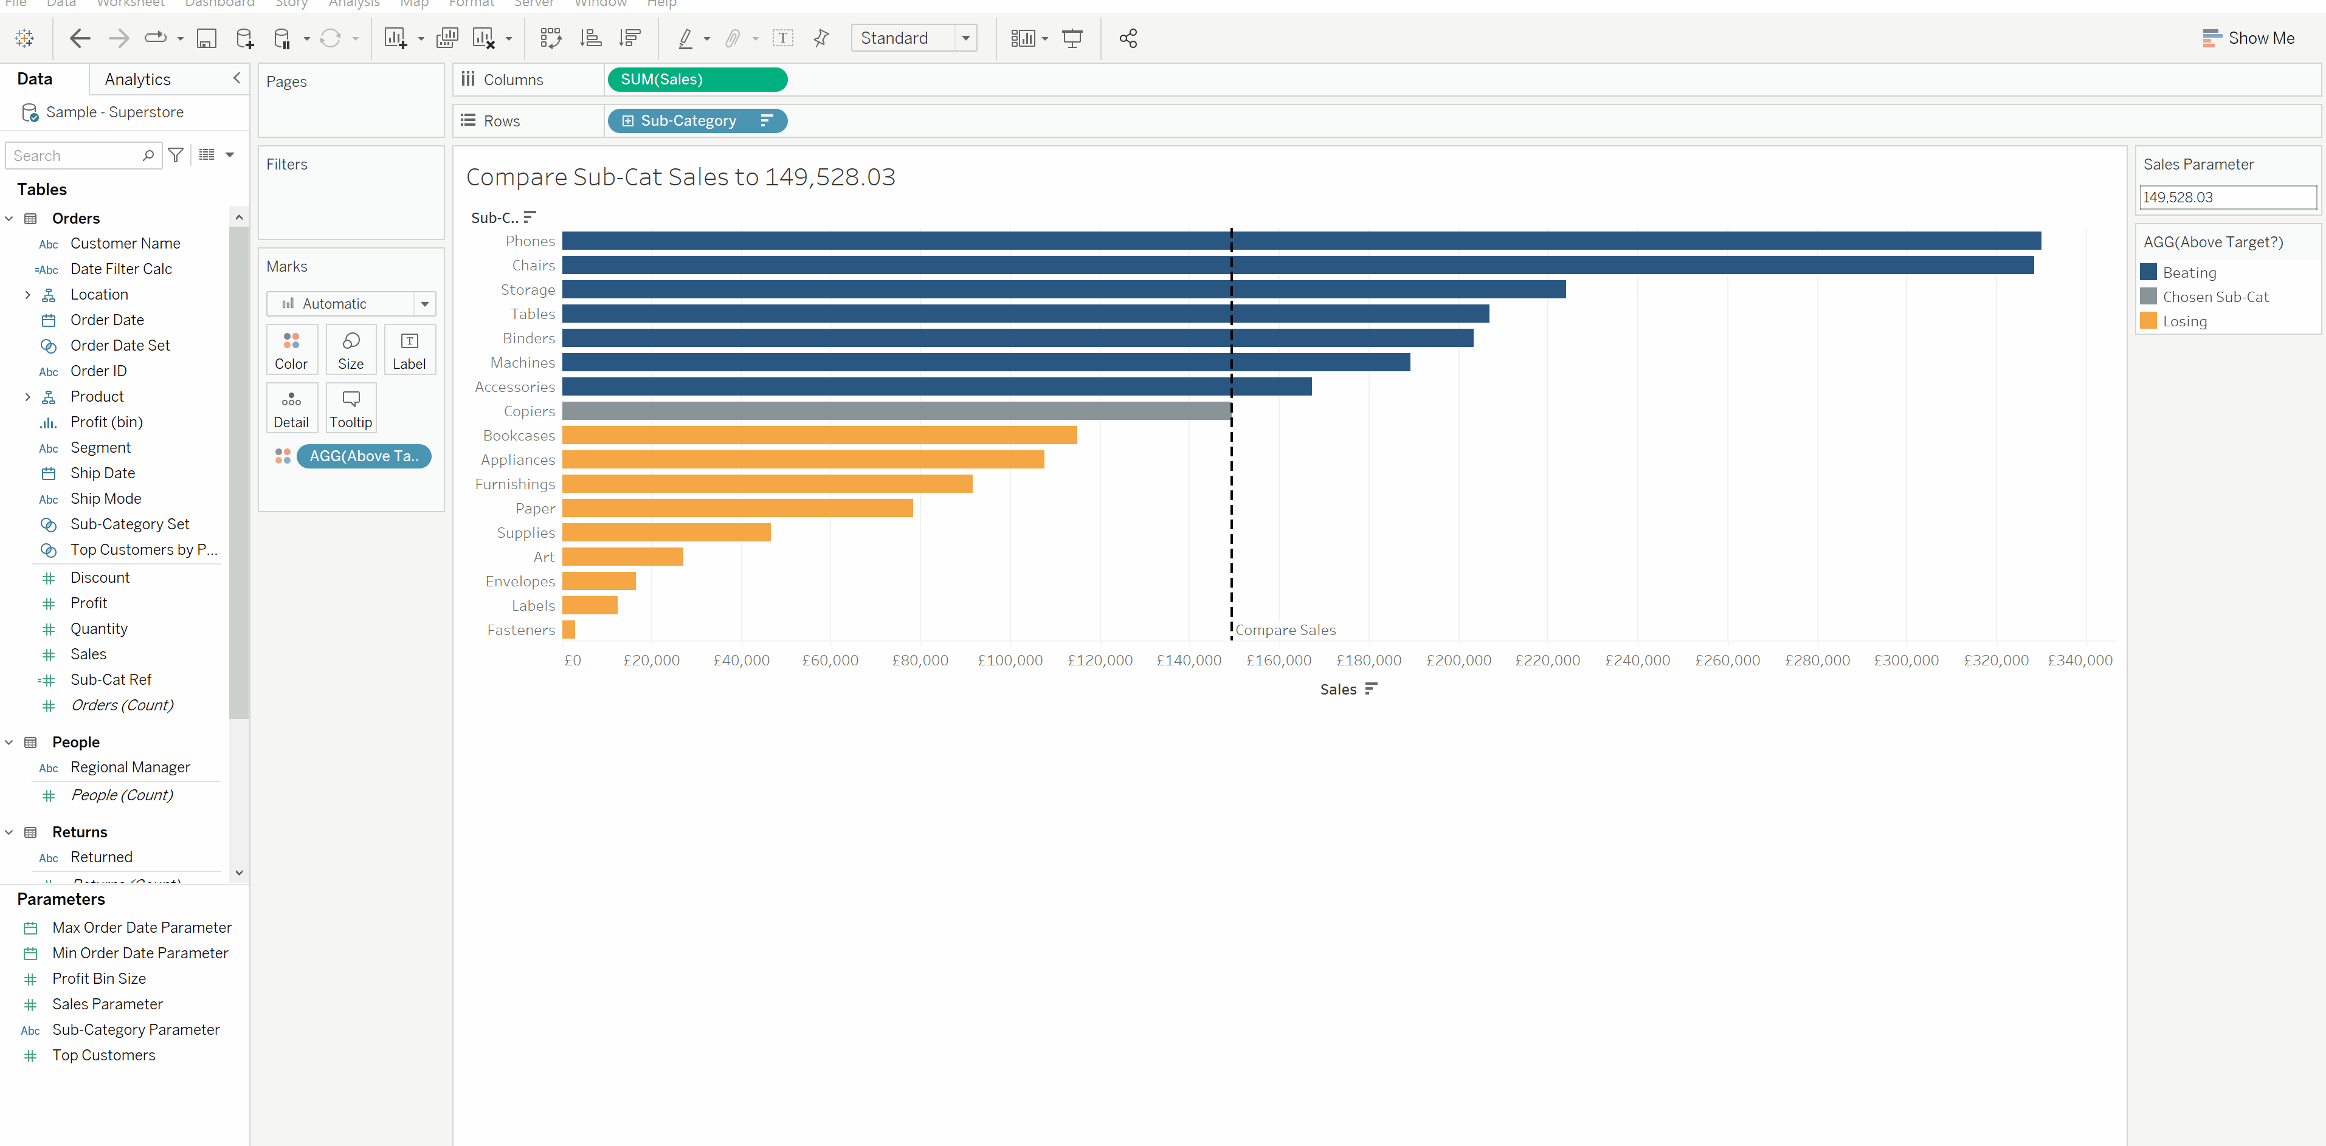Screen dimensions: 2326x1146
Task: Click the Sort Ascending toolbar icon
Action: (x=590, y=38)
